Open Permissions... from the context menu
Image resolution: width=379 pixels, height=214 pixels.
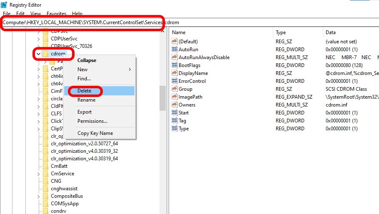pyautogui.click(x=100, y=121)
